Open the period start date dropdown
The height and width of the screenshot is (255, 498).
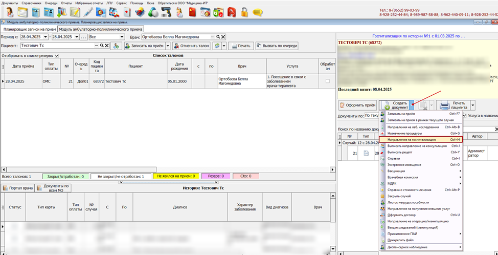[47, 37]
